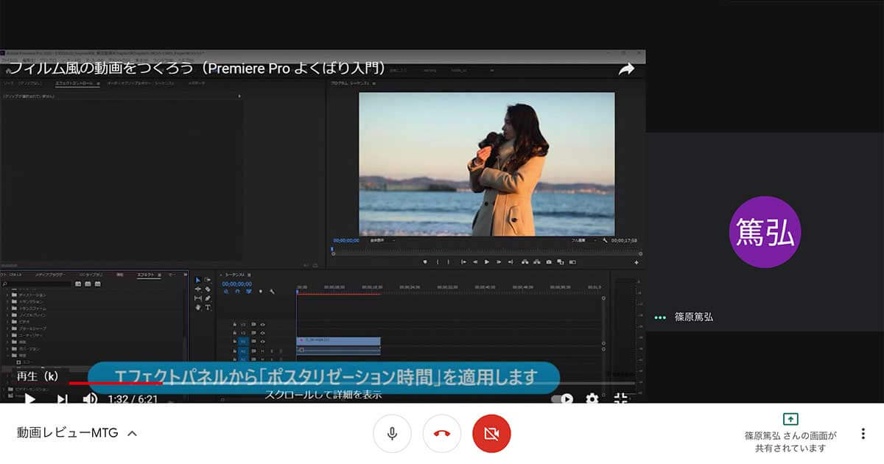Select the Slip tool in Premiere
The height and width of the screenshot is (464, 884).
coord(198,298)
